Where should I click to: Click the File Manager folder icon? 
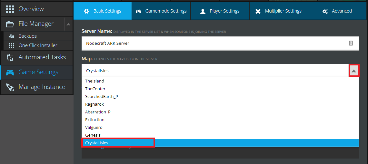[10, 24]
